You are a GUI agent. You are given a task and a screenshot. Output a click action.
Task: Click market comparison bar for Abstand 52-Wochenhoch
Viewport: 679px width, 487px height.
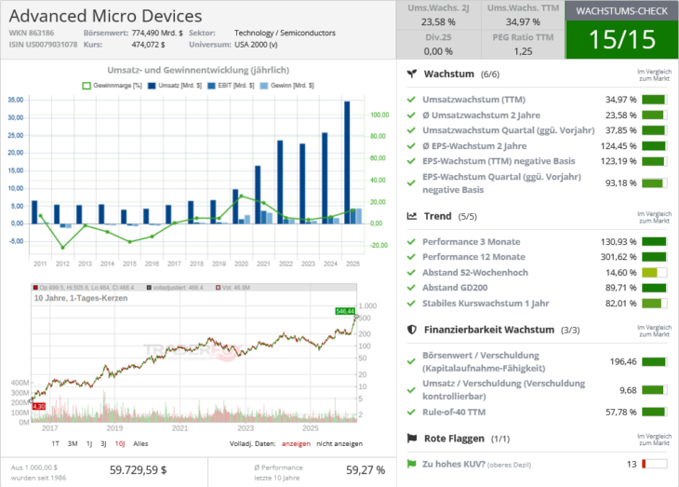click(654, 273)
